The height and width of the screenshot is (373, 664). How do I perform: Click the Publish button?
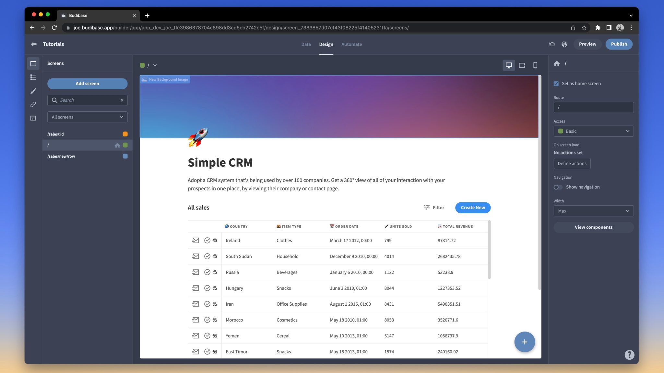[619, 44]
